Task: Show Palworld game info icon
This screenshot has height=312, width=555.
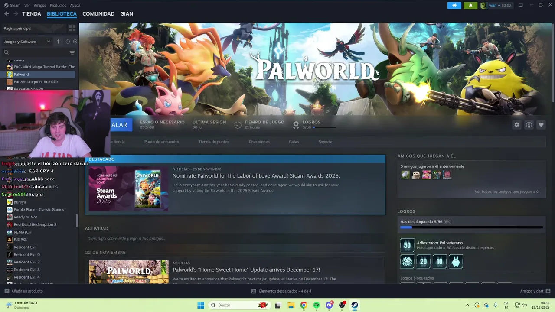Action: (x=529, y=125)
